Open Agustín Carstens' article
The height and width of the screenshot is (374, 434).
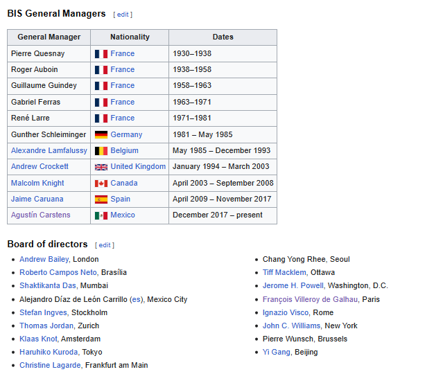click(41, 215)
